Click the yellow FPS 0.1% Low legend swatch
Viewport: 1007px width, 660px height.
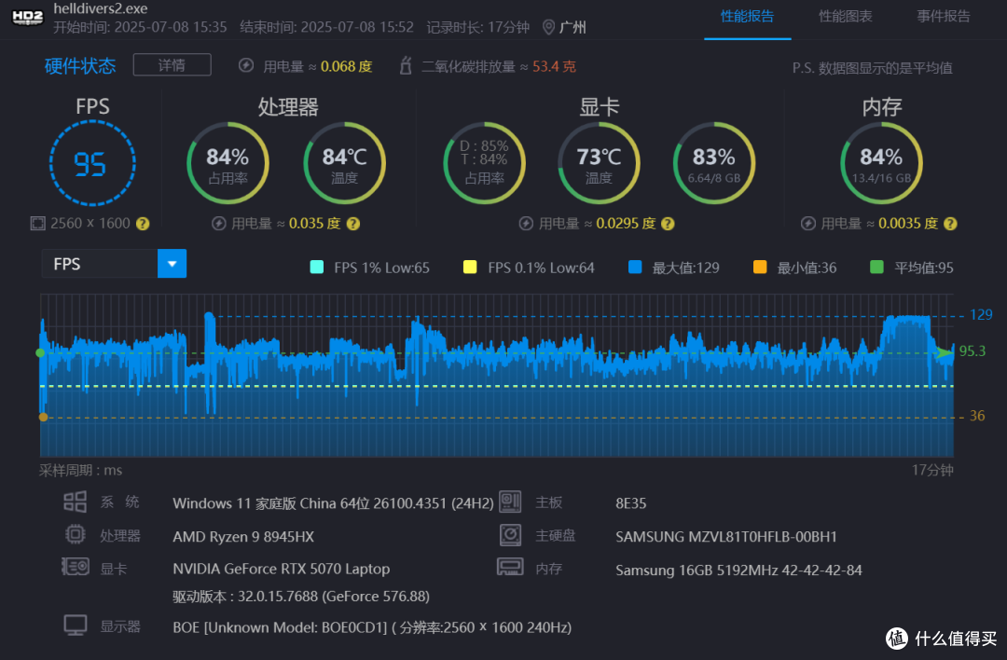[x=470, y=268]
